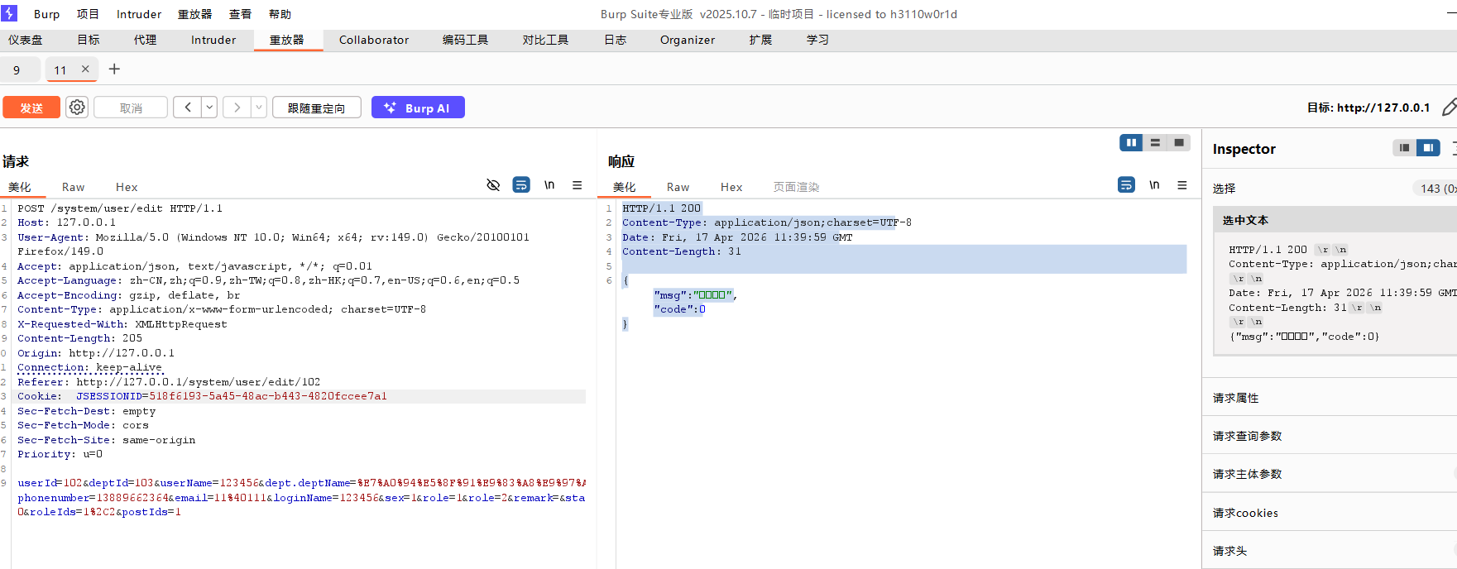Switch Inspector to right layout icon
The image size is (1457, 569).
[1428, 148]
